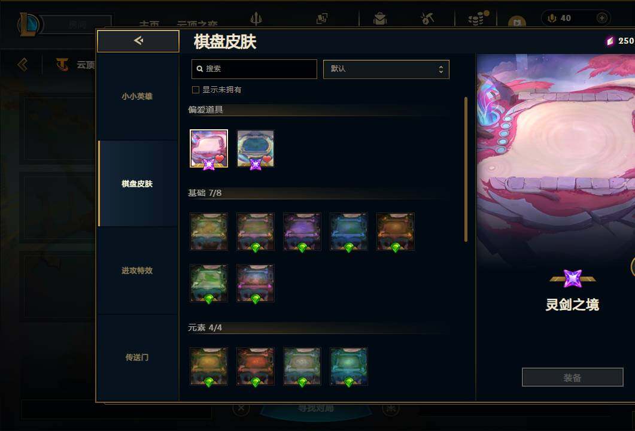Click the League logo in the corner
This screenshot has width=635, height=431.
29,25
